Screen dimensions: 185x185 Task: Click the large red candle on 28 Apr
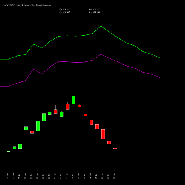click(x=103, y=134)
